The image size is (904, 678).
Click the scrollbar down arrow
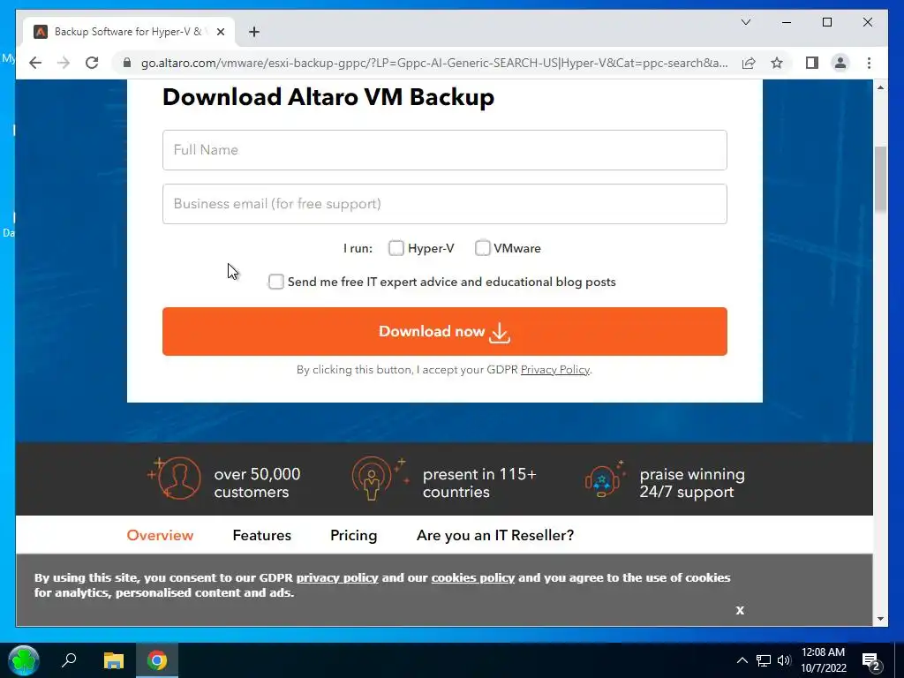click(x=880, y=619)
